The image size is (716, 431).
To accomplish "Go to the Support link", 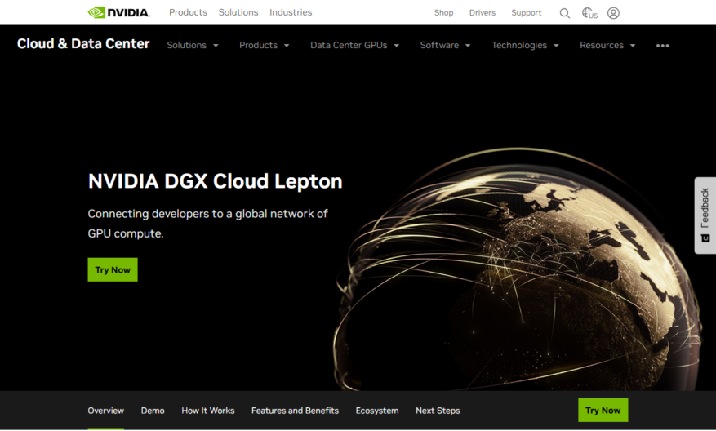I will tap(527, 13).
